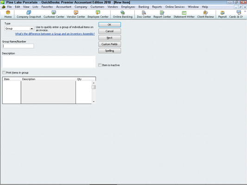Open the Accountant menu
The width and height of the screenshot is (247, 185).
(x=63, y=7)
